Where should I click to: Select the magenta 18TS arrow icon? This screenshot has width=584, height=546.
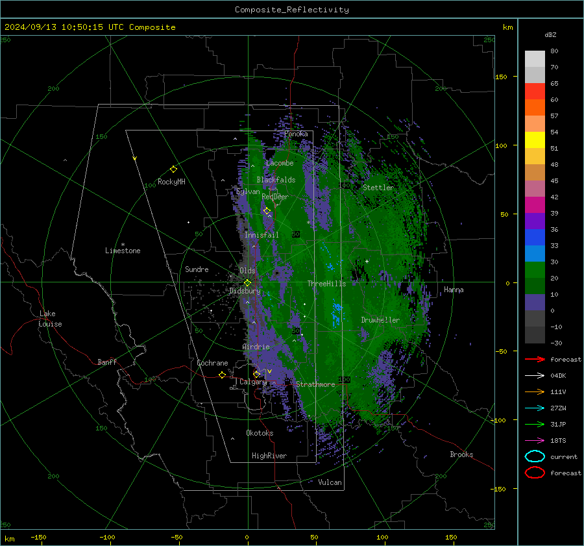535,441
